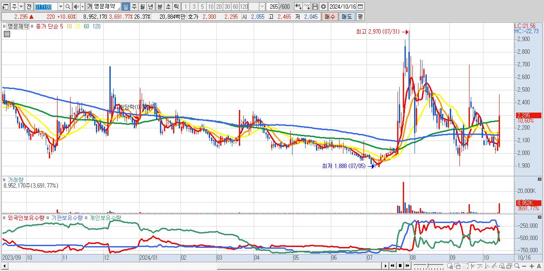The height and width of the screenshot is (271, 544).
Task: Click the horizontal chart scrollbar
Action: pyautogui.click(x=192, y=266)
